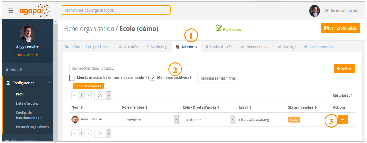Image resolution: width=367 pixels, height=143 pixels.
Task: Collapse the Configuration sidebar section
Action: [x=27, y=83]
